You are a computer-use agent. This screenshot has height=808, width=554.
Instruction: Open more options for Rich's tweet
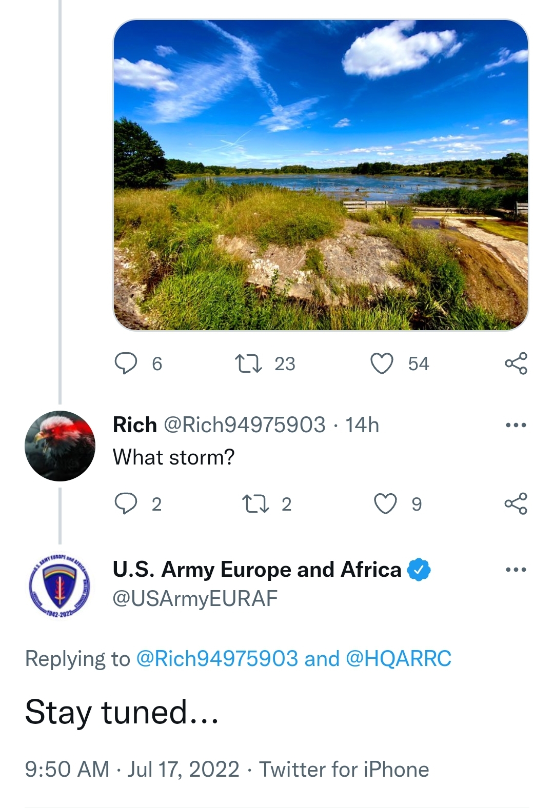516,425
